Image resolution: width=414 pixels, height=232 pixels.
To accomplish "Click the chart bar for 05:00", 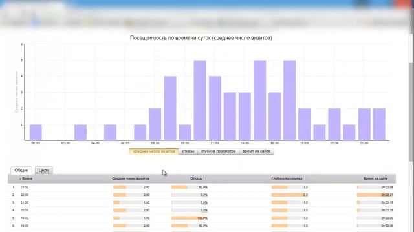I will (111, 132).
